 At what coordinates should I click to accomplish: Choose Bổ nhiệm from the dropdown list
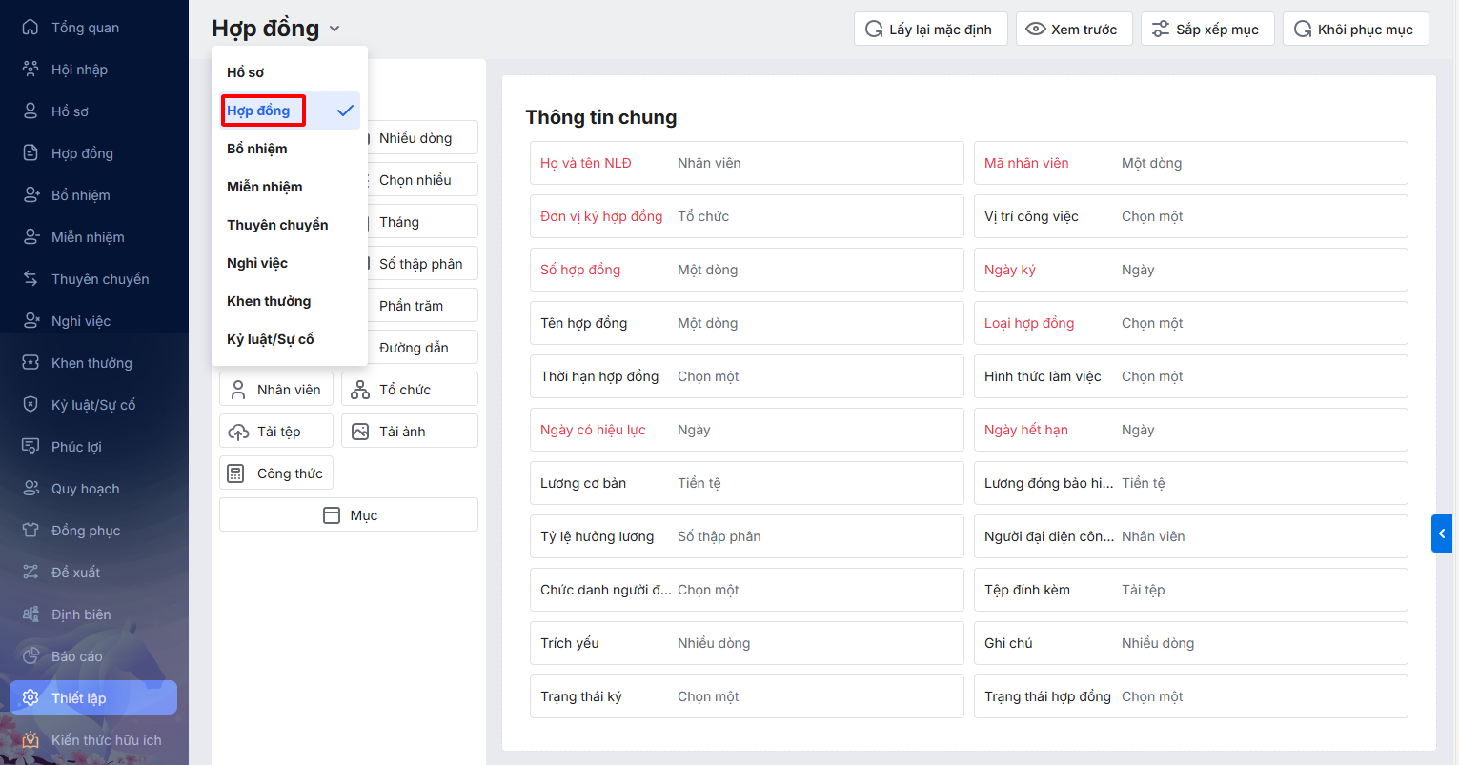click(257, 149)
